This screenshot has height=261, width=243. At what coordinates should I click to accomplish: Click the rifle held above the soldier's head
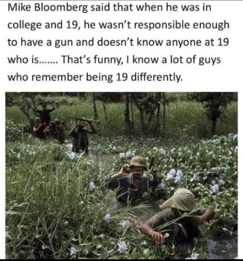pyautogui.click(x=82, y=119)
